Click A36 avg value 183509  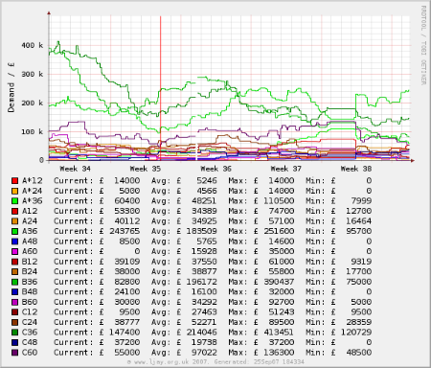click(202, 231)
